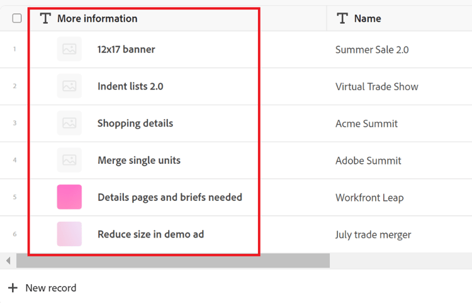472x303 pixels.
Task: Toggle the select-all checkbox in header
Action: 17,18
